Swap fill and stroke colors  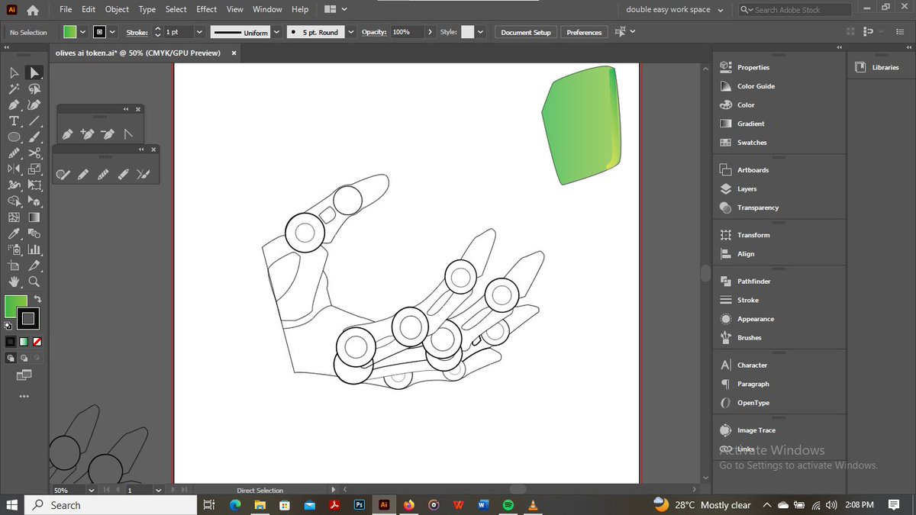click(x=38, y=298)
